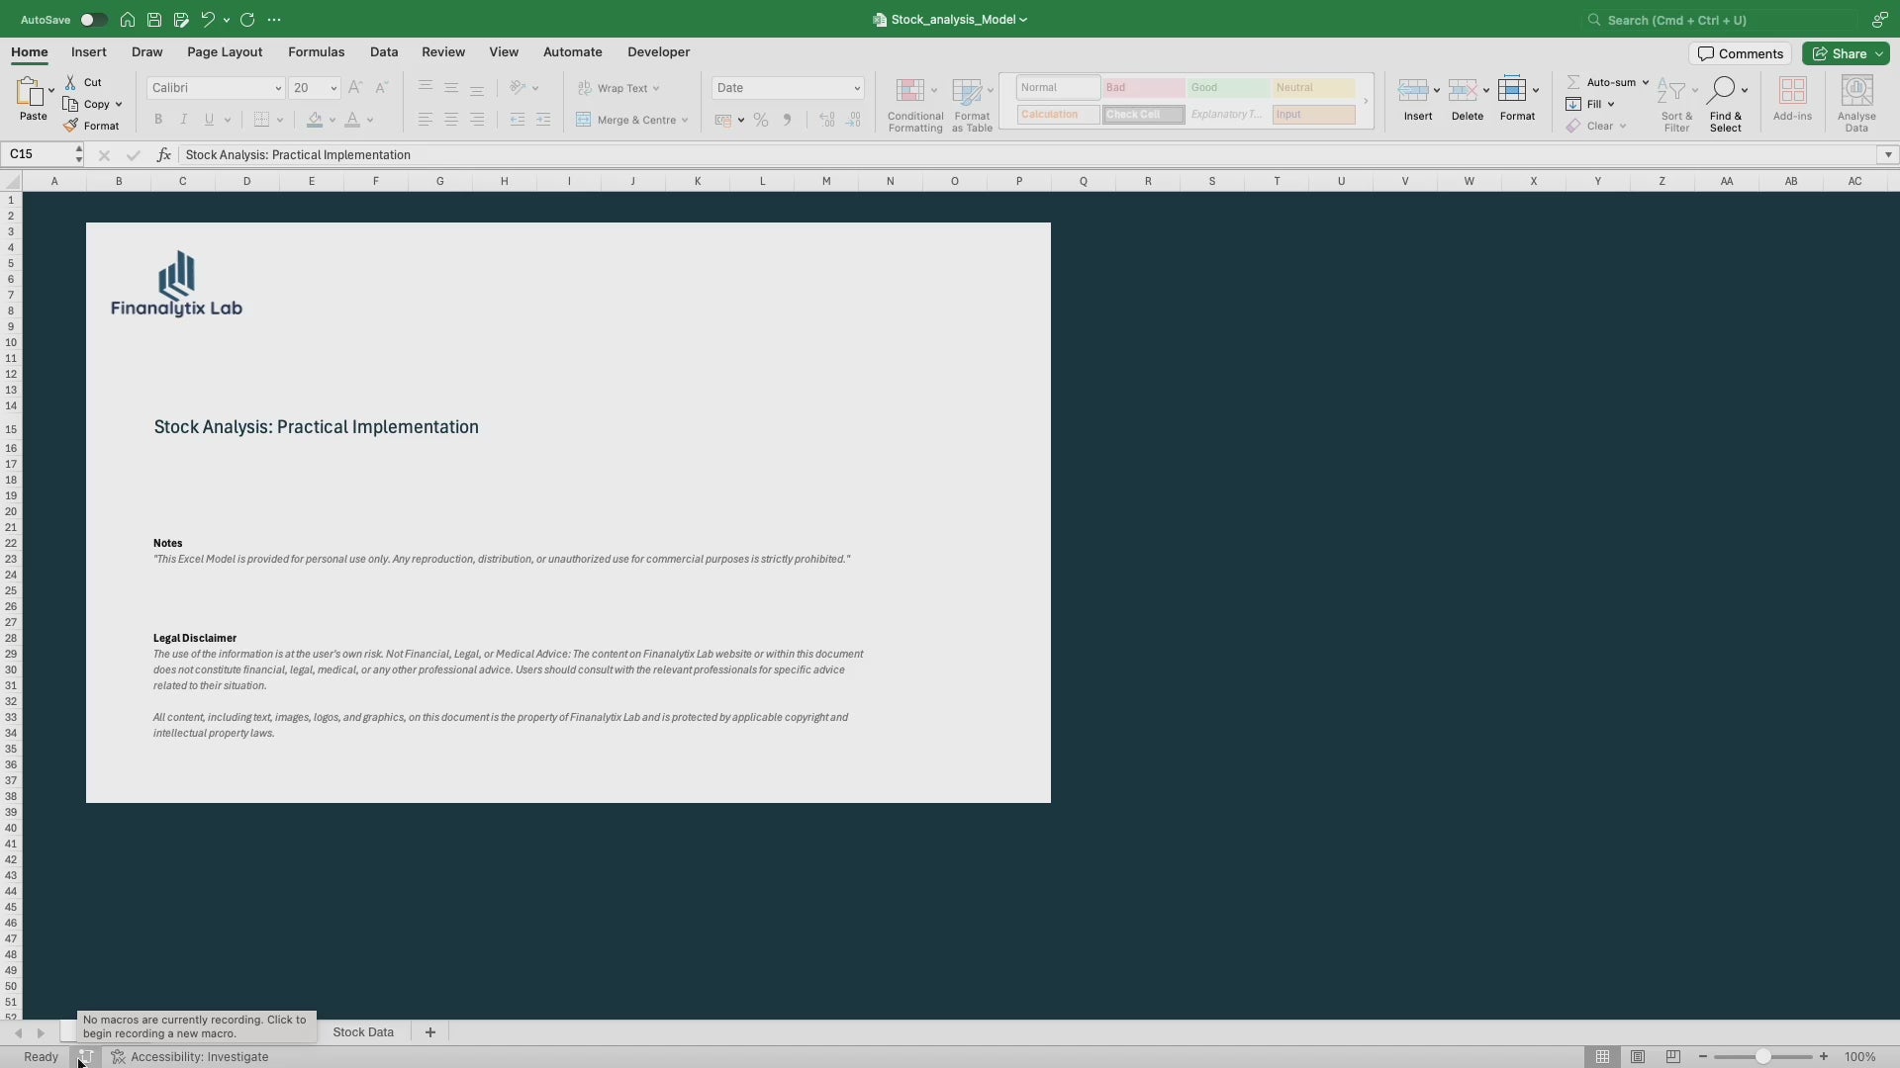
Task: Click the Search field in title bar
Action: pos(1721,20)
